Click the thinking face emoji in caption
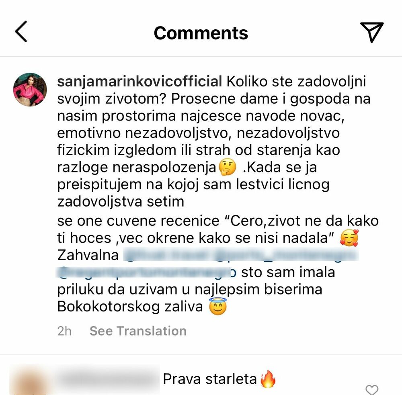 227,167
